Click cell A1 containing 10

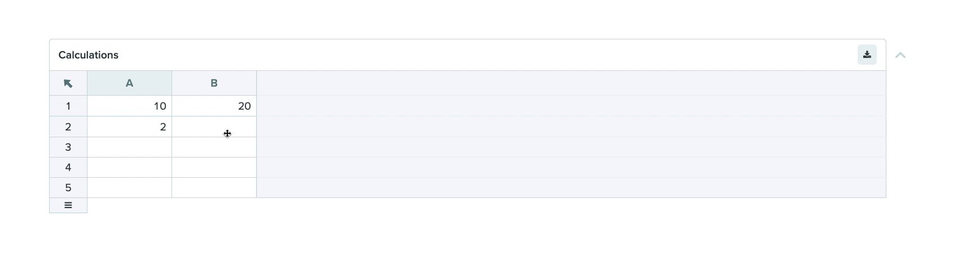coord(129,106)
